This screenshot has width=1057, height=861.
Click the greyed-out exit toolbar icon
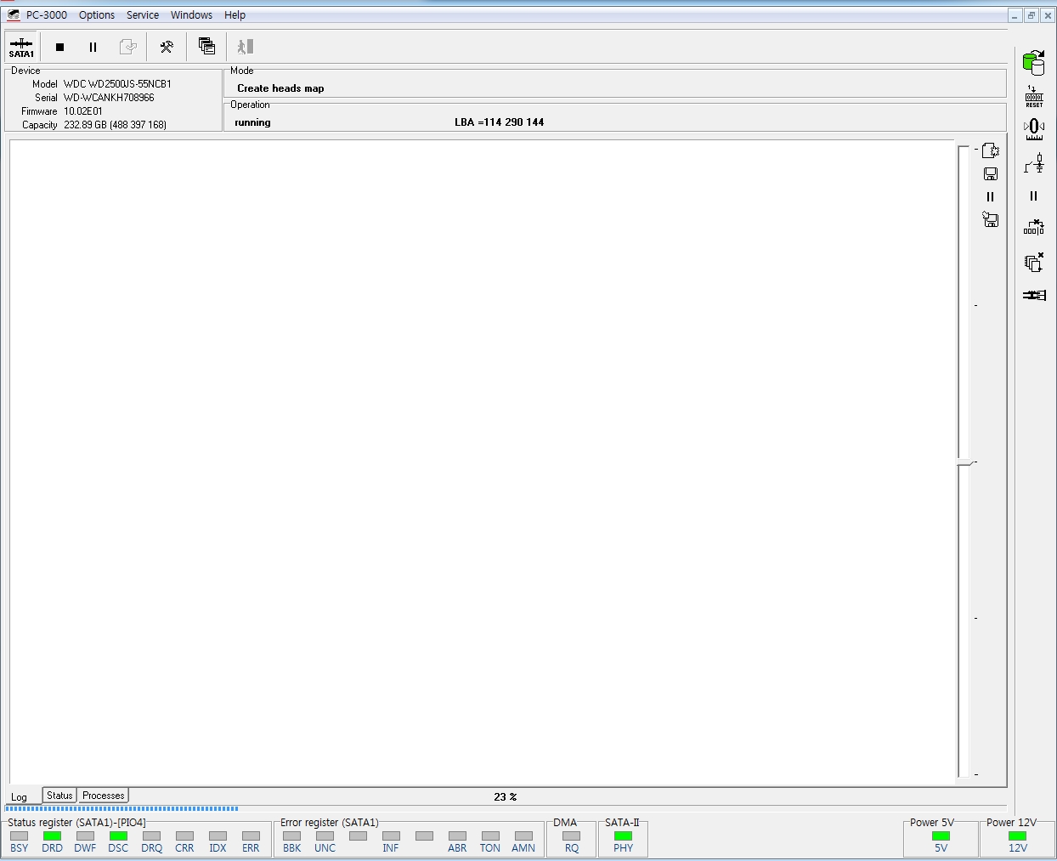coord(245,47)
